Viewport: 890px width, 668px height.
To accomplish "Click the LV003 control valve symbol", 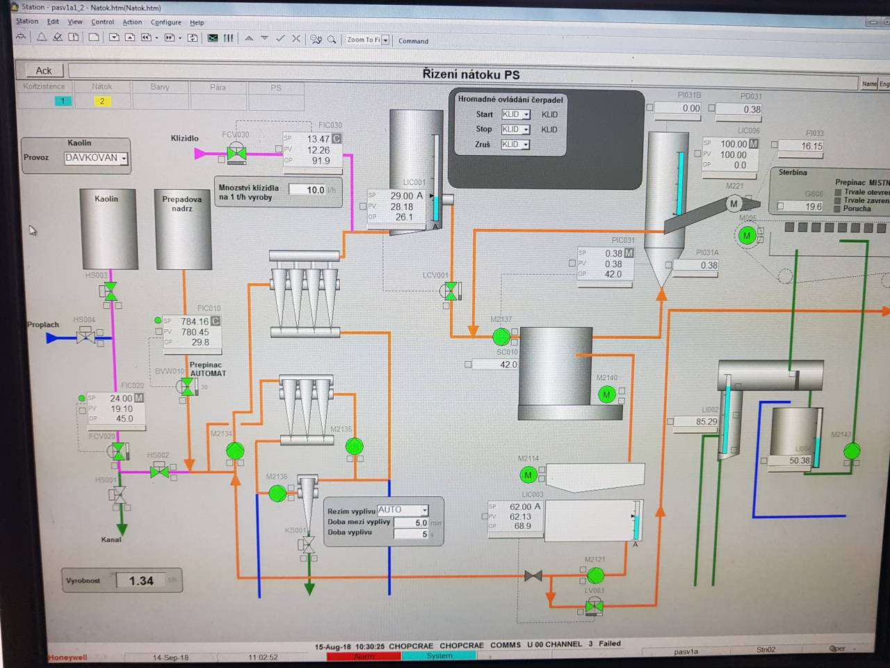I will tap(594, 607).
